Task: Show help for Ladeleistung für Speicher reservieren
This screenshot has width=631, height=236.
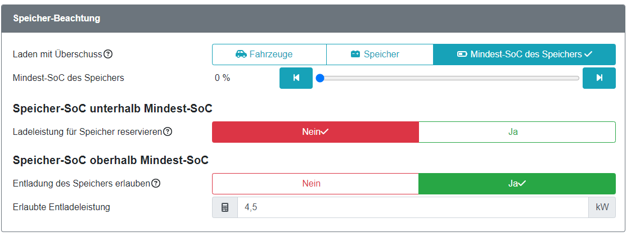Action: pos(168,131)
